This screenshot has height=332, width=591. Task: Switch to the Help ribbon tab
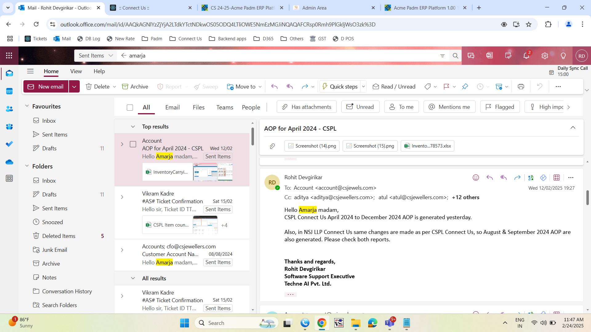(99, 71)
